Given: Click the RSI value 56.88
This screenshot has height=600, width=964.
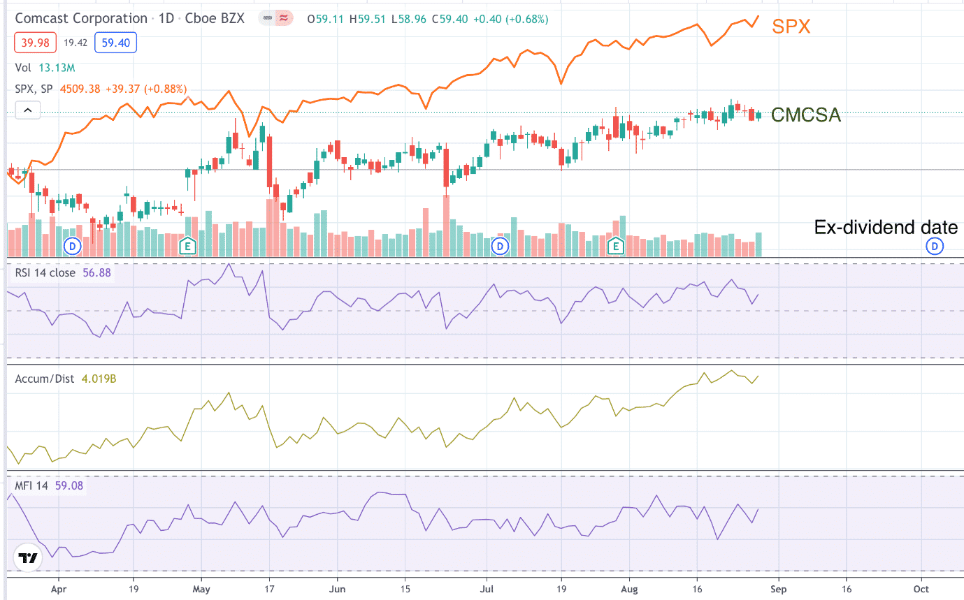Looking at the screenshot, I should click(x=96, y=272).
